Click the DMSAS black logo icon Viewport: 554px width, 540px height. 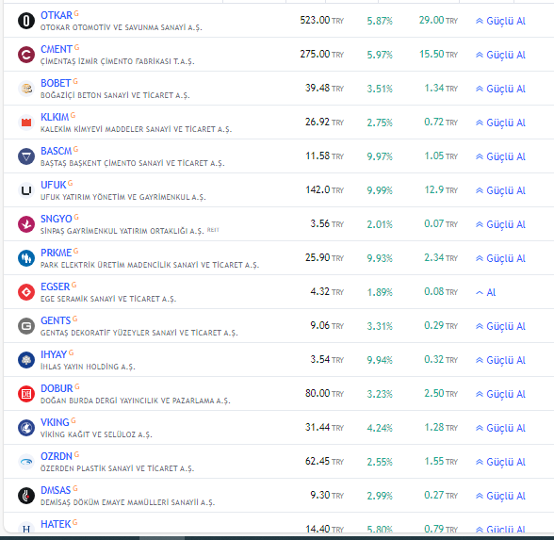tap(26, 496)
